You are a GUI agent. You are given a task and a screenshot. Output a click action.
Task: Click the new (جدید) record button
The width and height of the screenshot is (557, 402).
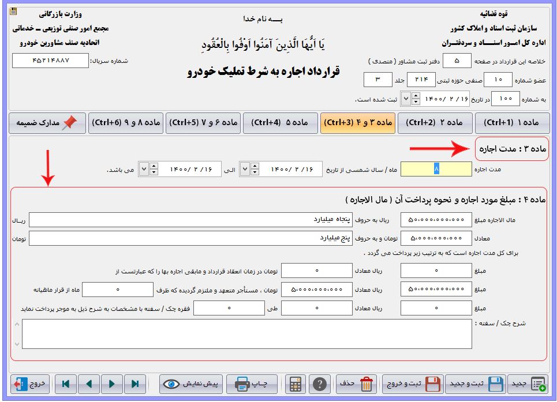[x=527, y=384]
